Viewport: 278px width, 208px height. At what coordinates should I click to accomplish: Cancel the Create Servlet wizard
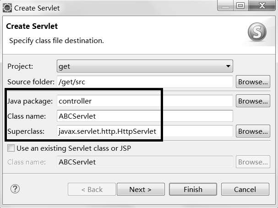pyautogui.click(x=245, y=189)
